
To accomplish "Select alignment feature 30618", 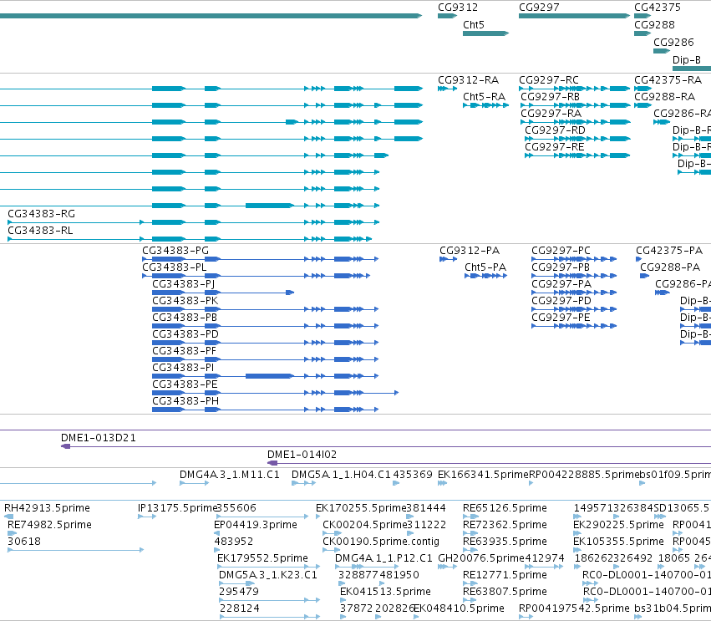I will tap(76, 550).
